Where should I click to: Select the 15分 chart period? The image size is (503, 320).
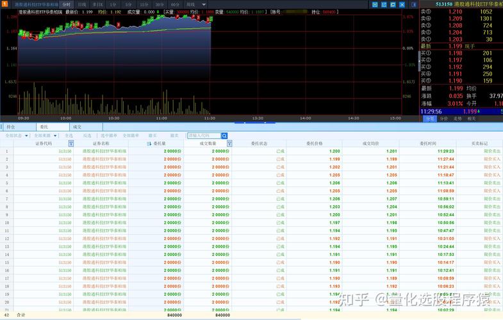click(144, 4)
